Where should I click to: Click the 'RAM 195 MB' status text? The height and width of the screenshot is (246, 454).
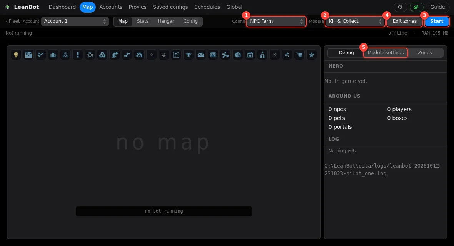point(435,33)
